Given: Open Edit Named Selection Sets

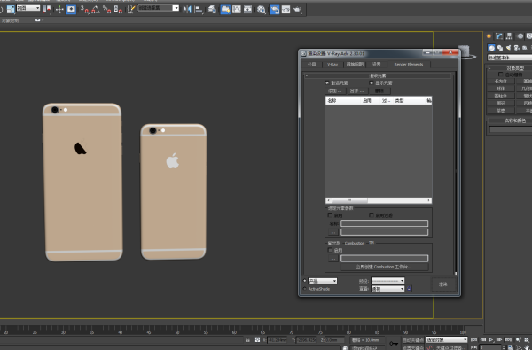Looking at the screenshot, I should point(131,10).
